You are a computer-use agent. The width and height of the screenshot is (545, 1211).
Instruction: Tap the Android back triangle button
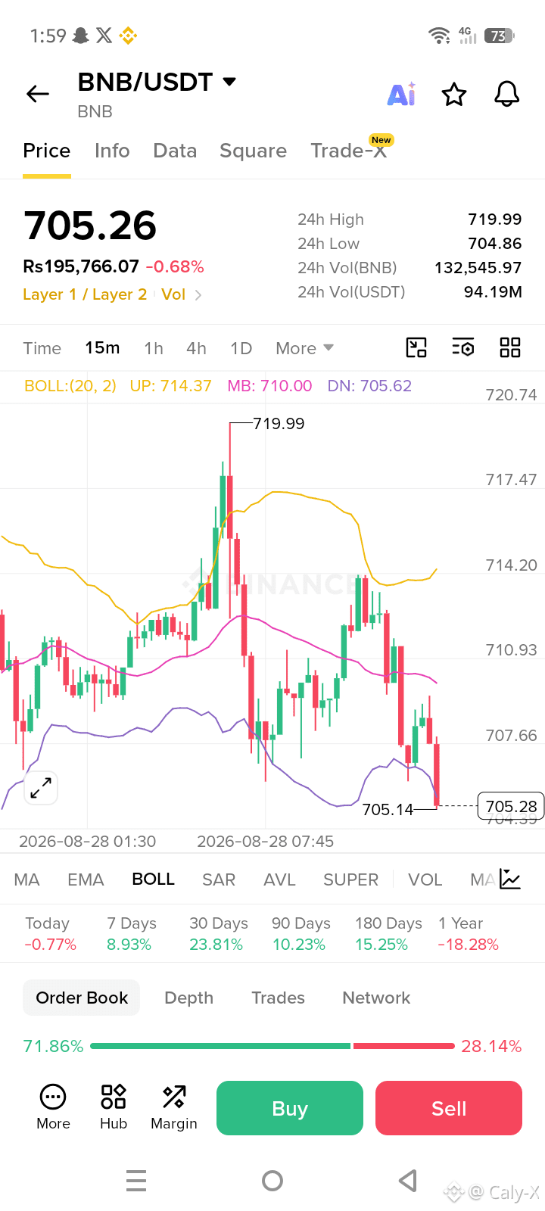(x=408, y=1181)
